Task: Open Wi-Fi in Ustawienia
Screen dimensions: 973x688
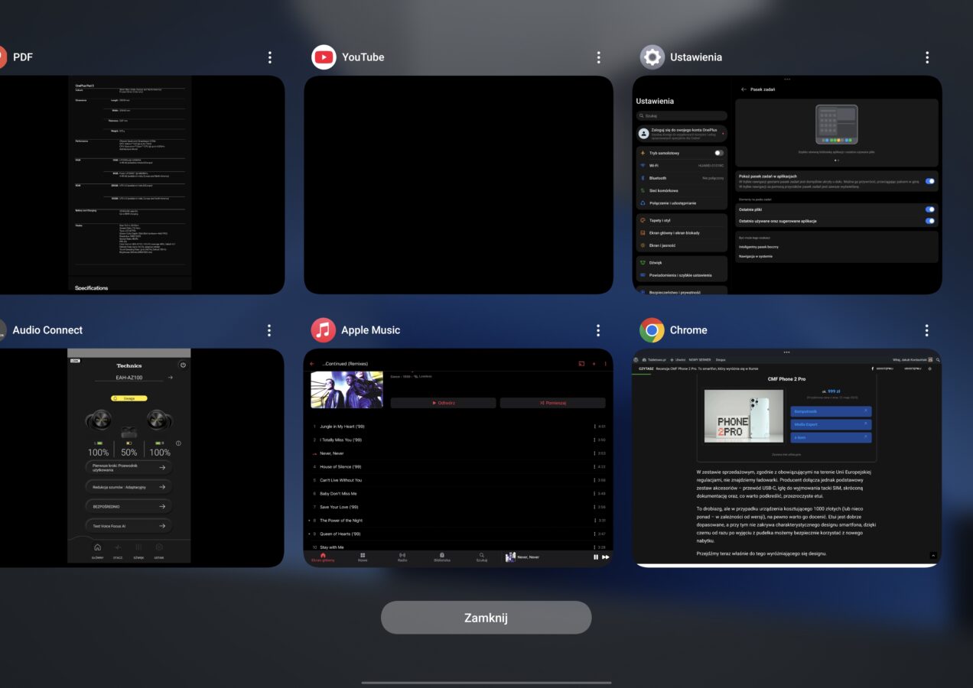Action: pos(682,165)
